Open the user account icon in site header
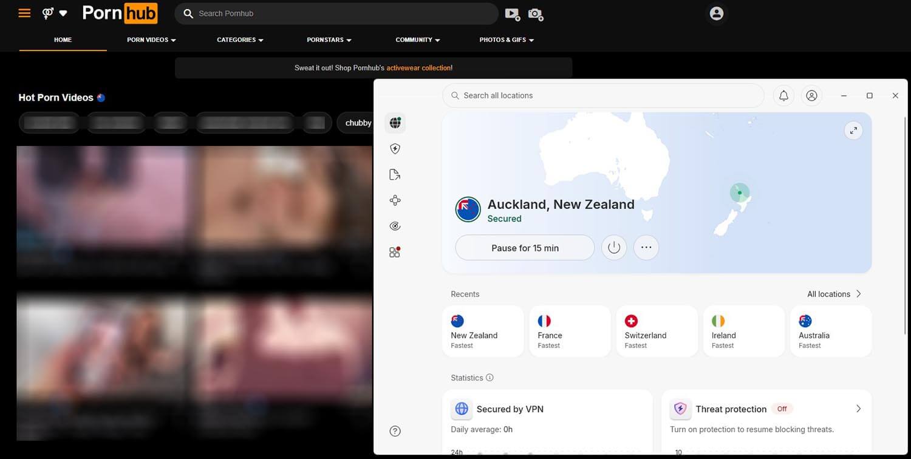The image size is (911, 459). click(717, 13)
